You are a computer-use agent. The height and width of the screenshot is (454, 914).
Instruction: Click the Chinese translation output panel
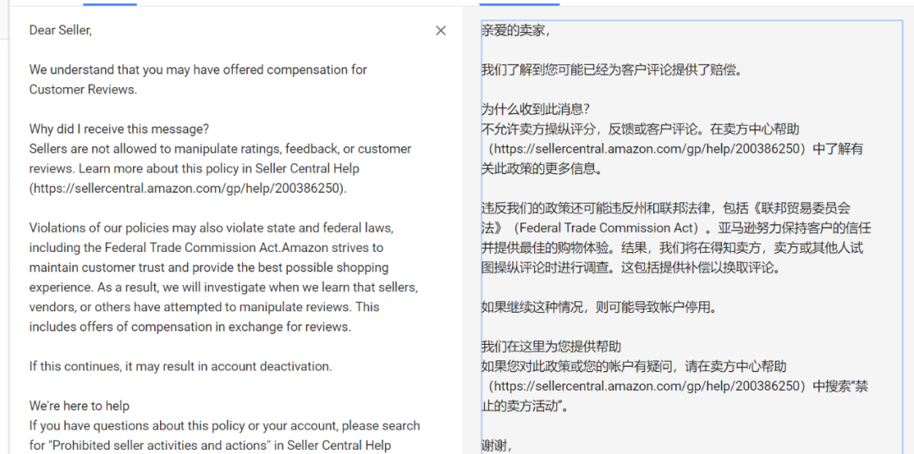coord(691,238)
